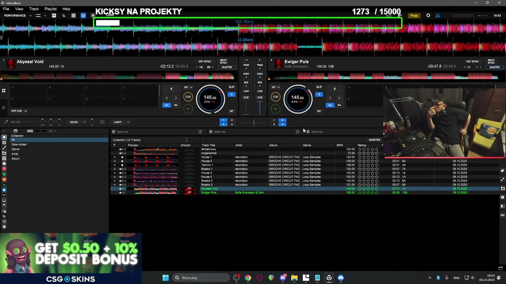
Task: Enable AU auto mode on deck 2
Action: [x=330, y=105]
